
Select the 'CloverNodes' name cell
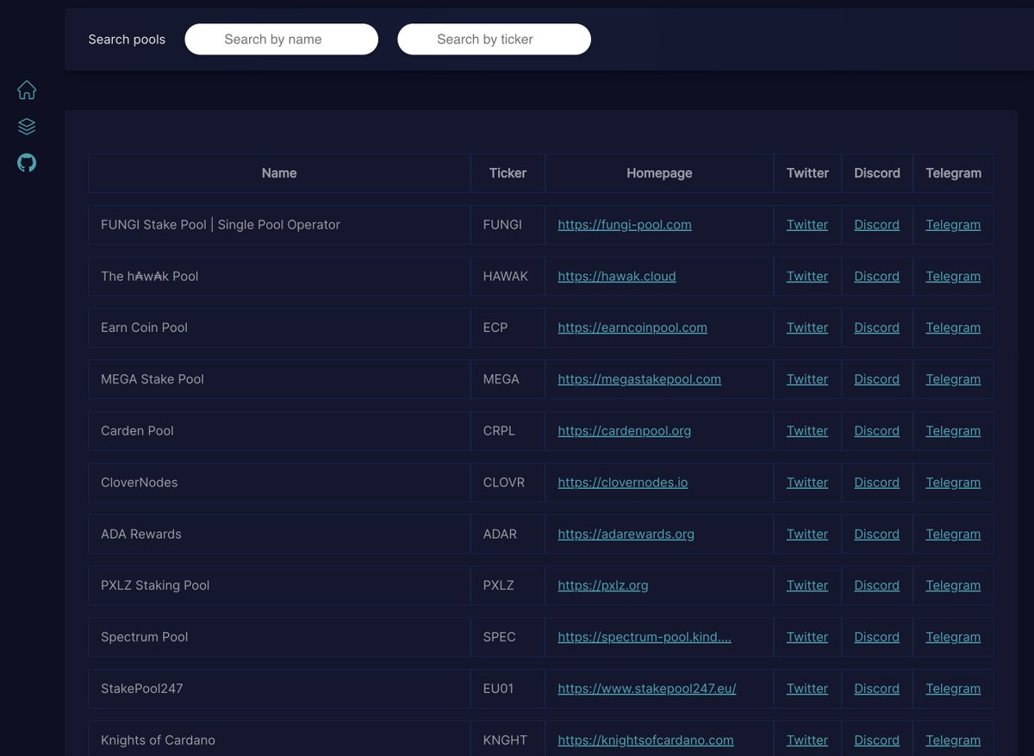279,483
